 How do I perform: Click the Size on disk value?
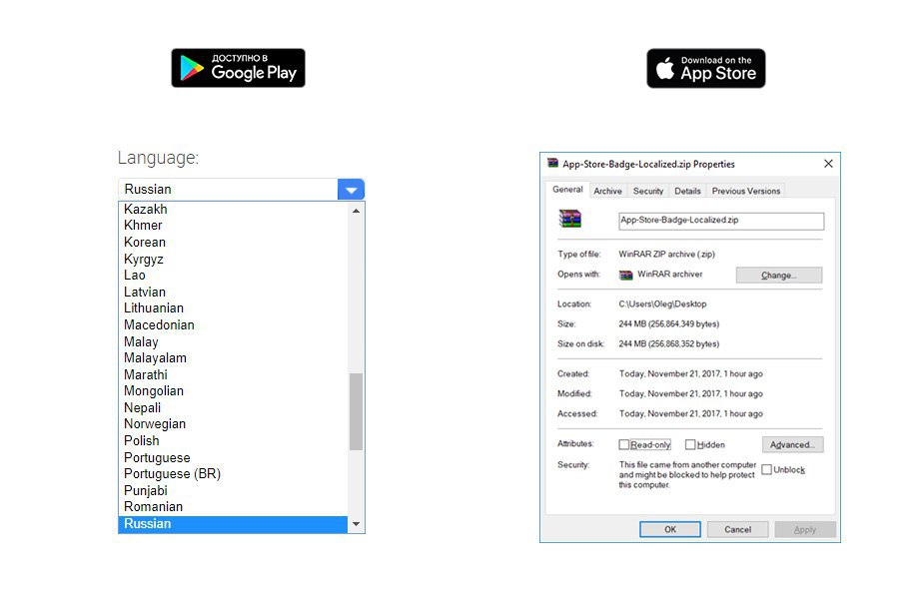pyautogui.click(x=668, y=343)
